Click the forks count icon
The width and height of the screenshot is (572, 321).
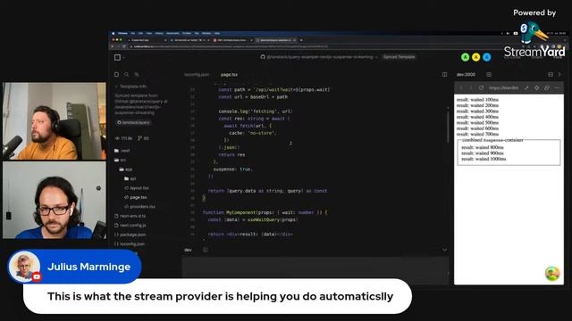(139, 139)
